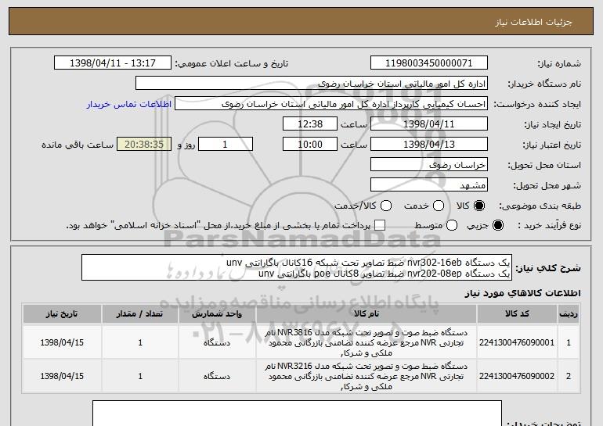Click the remaining time counter 20:38:35
This screenshot has width=603, height=426.
click(x=144, y=145)
